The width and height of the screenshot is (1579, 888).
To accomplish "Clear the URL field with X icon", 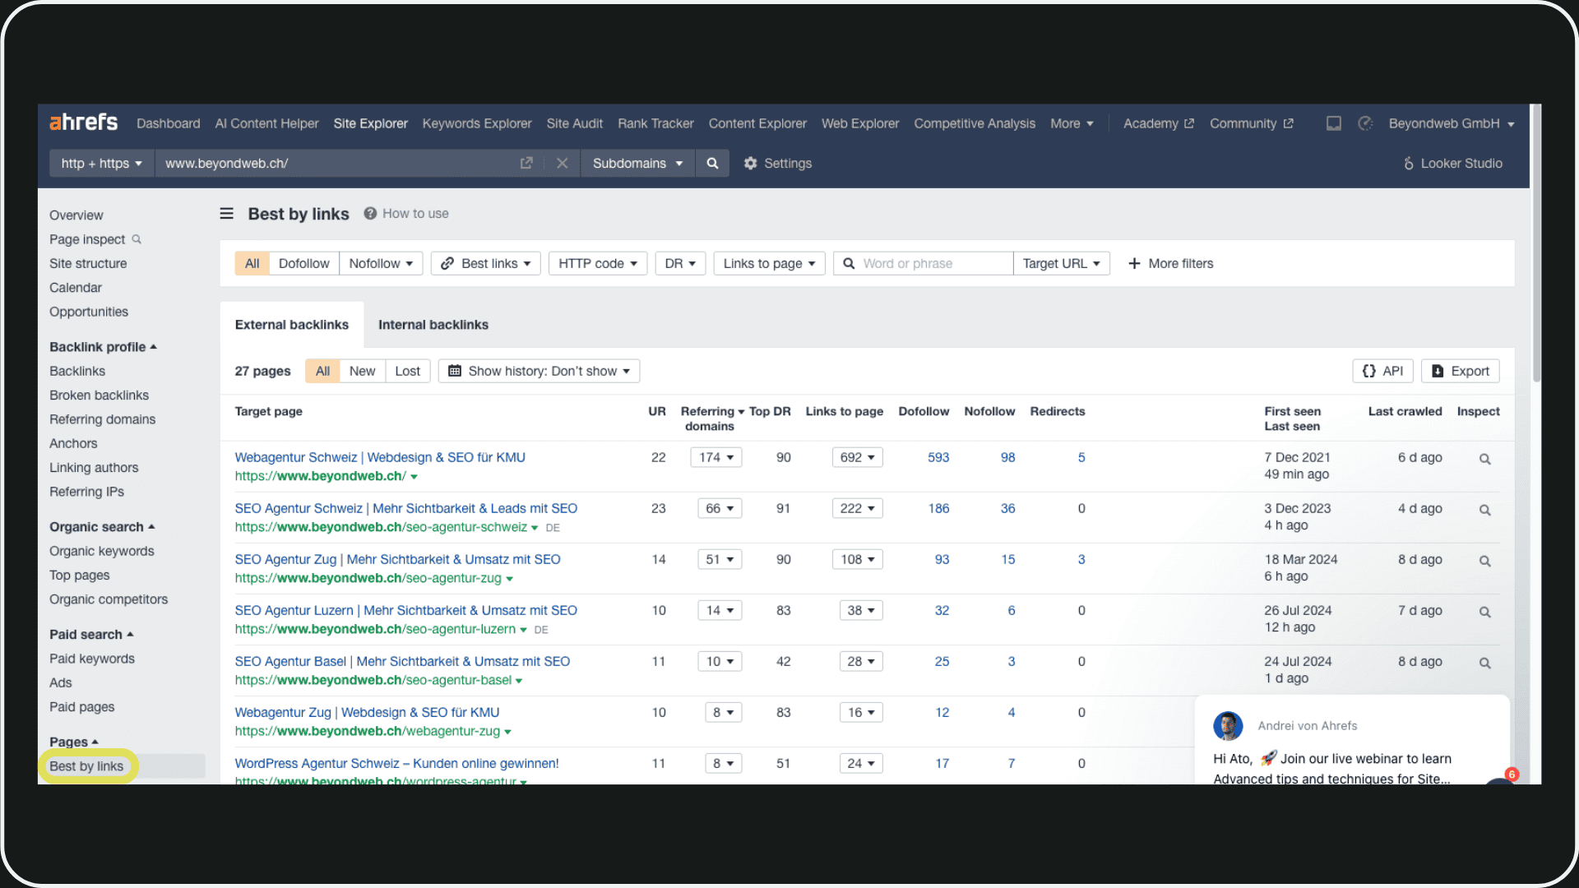I will 562,163.
